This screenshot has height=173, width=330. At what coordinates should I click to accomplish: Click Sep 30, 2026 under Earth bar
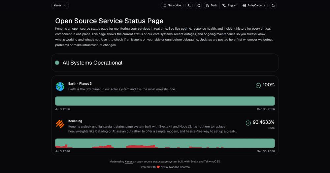(x=266, y=109)
